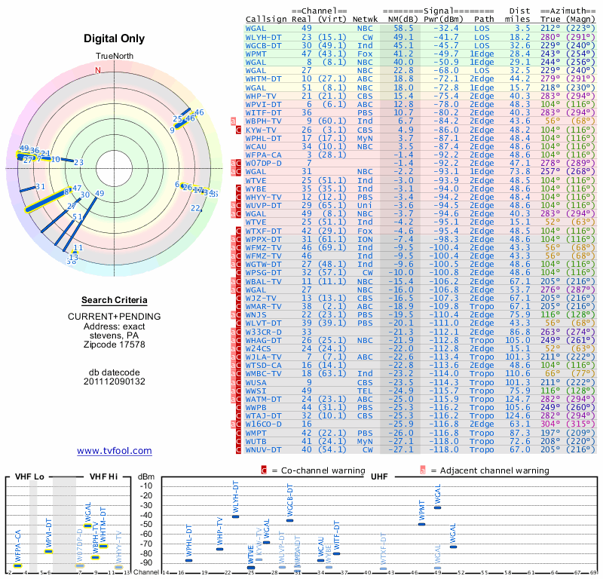Click the WITF-DT callsign
The image size is (603, 579).
[x=263, y=113]
